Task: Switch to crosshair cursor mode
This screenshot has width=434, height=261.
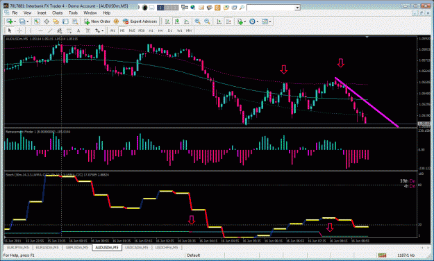Action: coord(19,31)
